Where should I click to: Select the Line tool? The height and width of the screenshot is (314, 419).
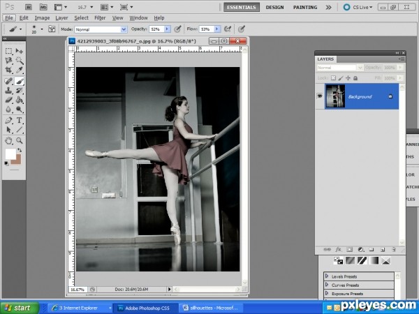[x=20, y=130]
